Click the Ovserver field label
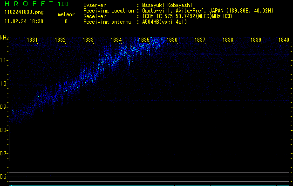The width and height of the screenshot is (293, 186). click(x=95, y=5)
